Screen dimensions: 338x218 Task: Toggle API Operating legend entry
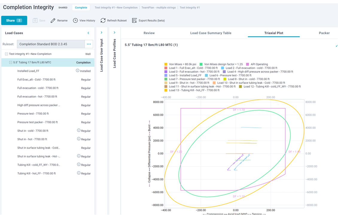pyautogui.click(x=248, y=64)
